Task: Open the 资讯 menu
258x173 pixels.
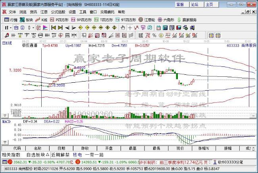Action: [33, 12]
